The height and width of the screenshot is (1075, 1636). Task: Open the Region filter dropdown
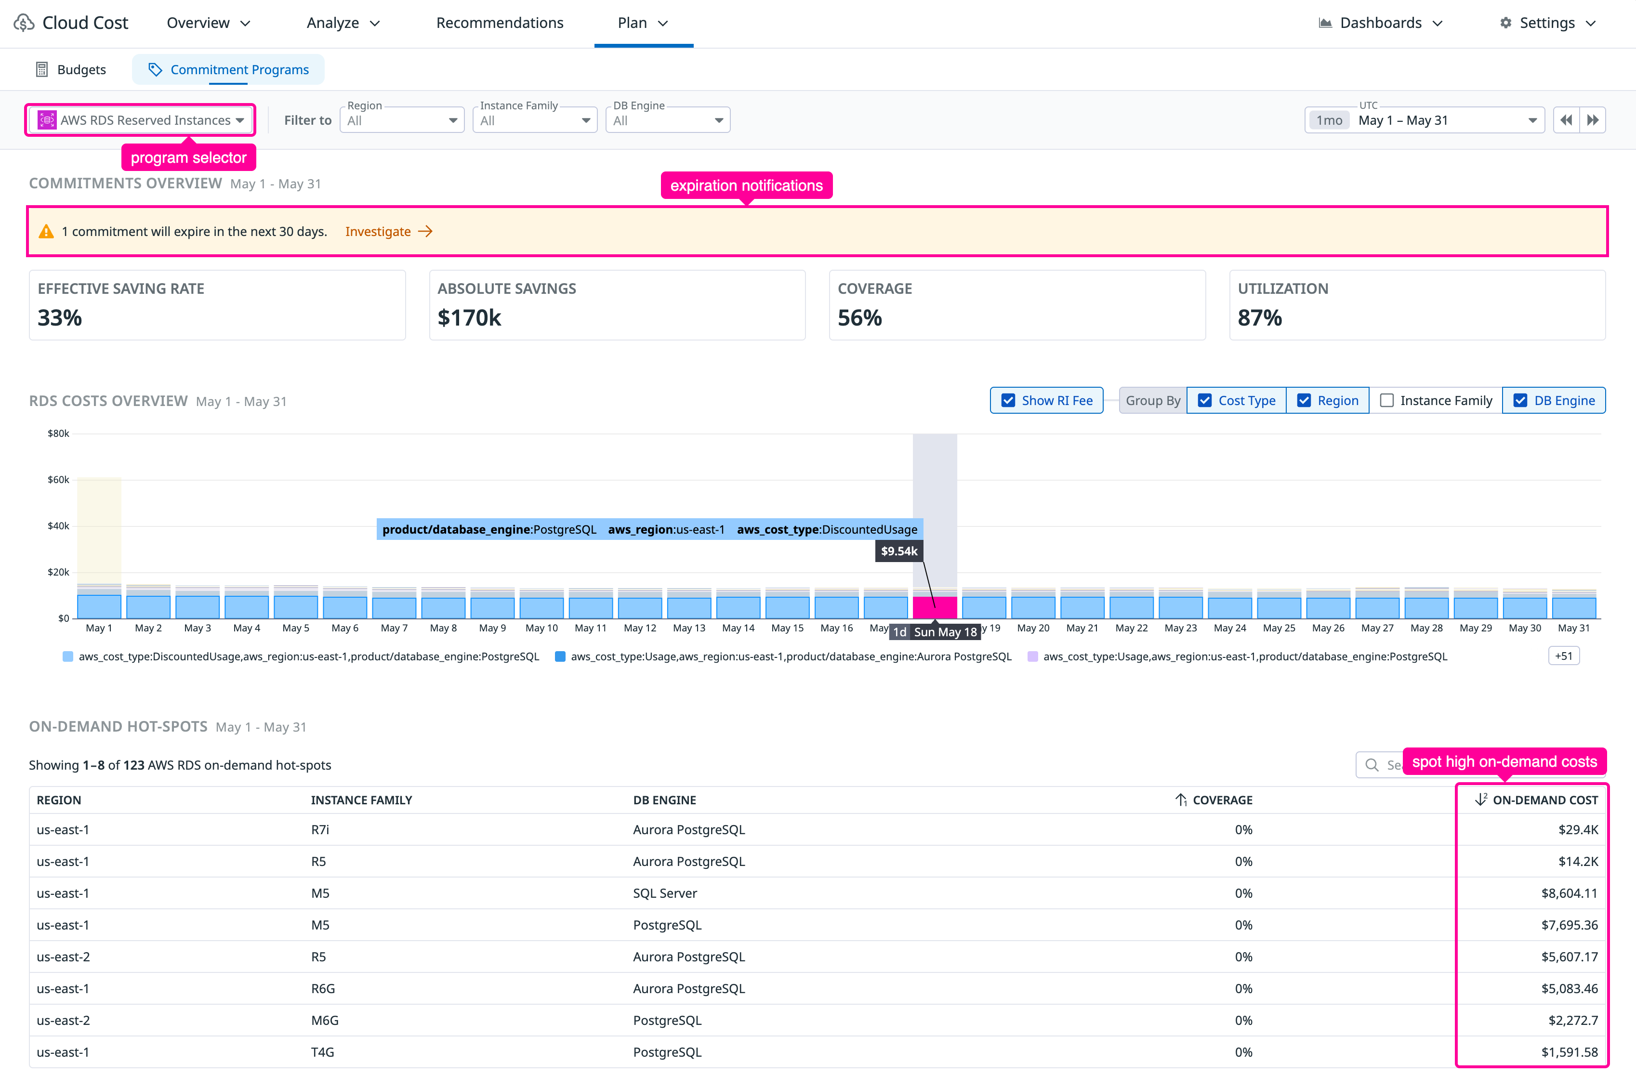(x=402, y=120)
